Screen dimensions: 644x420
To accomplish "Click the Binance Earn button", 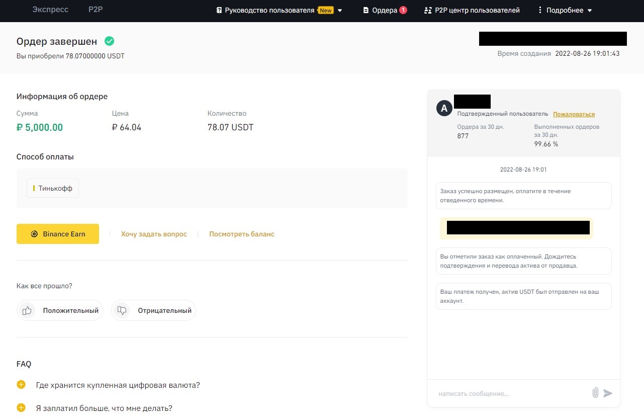I will (58, 234).
